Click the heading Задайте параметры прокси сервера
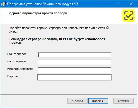Screen dimensions: 138x108 tap(37, 13)
